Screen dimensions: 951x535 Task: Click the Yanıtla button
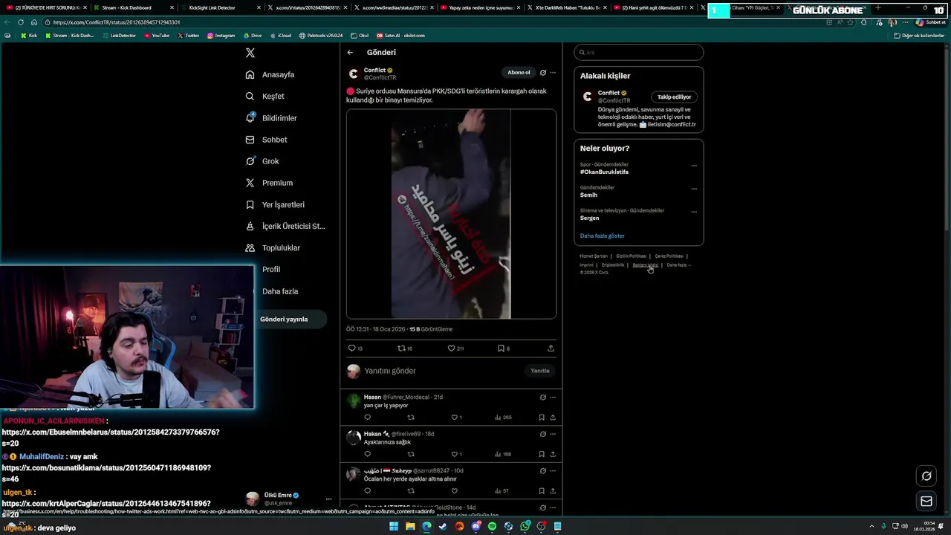[x=540, y=371]
